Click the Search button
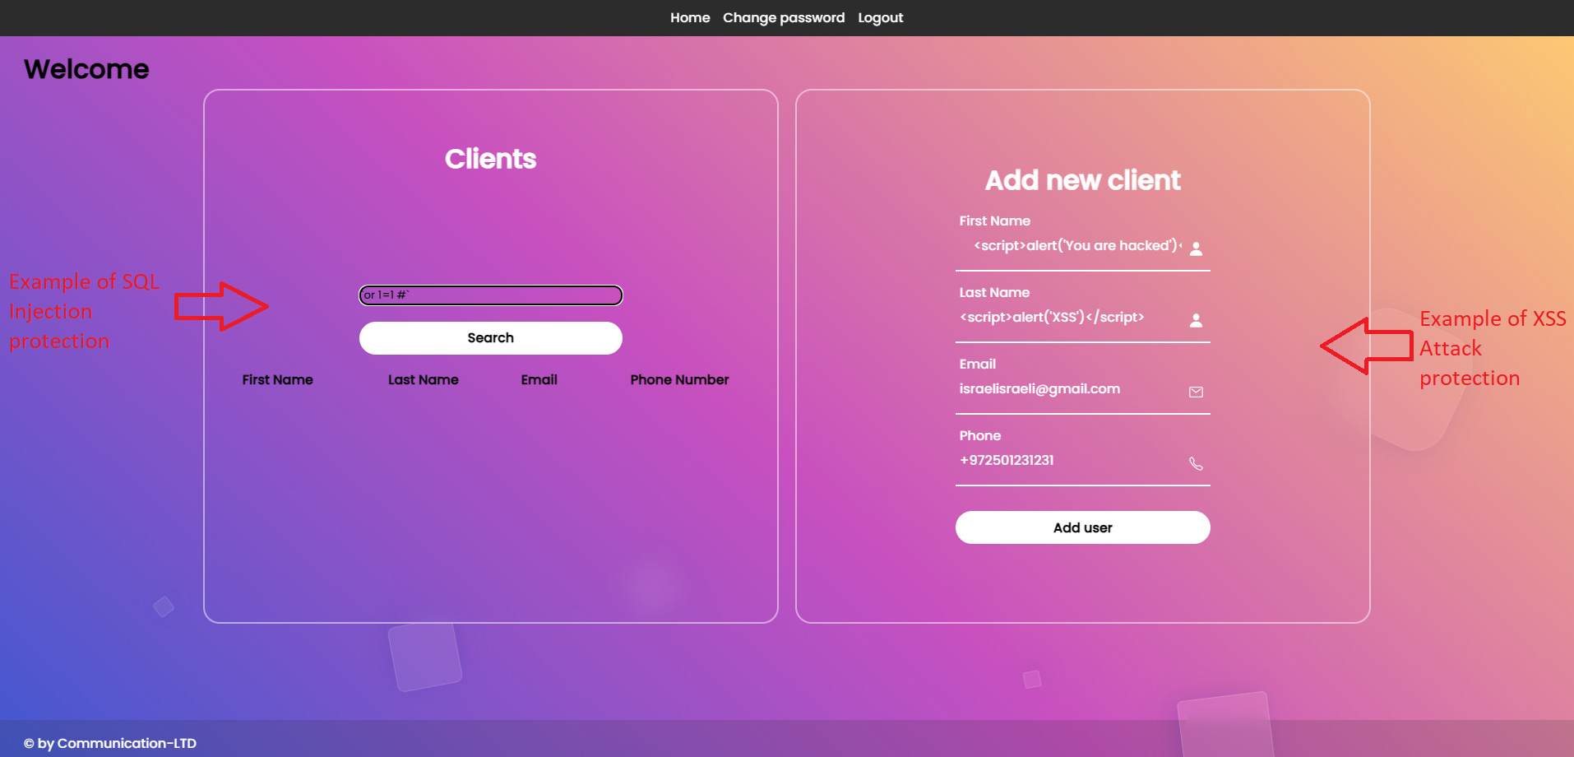Screen dimensions: 1574x757 [x=491, y=338]
